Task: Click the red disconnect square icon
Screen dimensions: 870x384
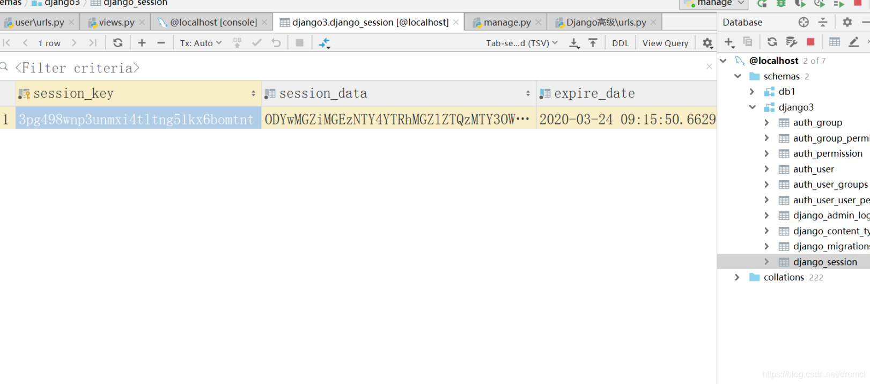Action: pyautogui.click(x=810, y=42)
